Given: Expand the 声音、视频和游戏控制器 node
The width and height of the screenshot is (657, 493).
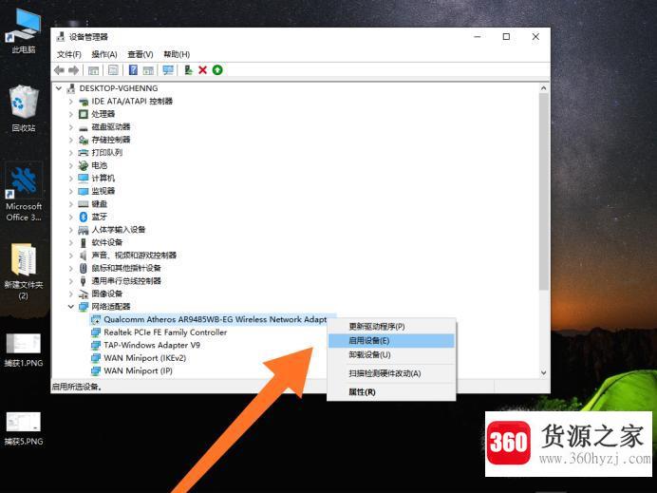Looking at the screenshot, I should click(71, 256).
